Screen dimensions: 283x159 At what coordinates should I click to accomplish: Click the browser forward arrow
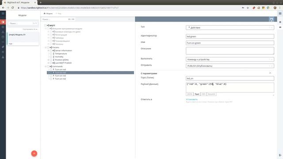click(8, 8)
